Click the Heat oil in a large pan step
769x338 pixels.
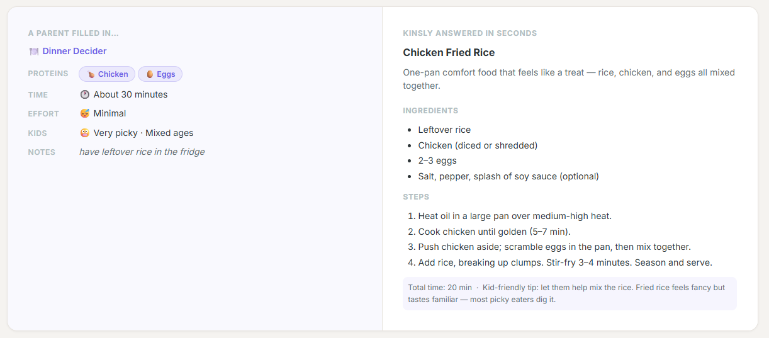pyautogui.click(x=515, y=216)
